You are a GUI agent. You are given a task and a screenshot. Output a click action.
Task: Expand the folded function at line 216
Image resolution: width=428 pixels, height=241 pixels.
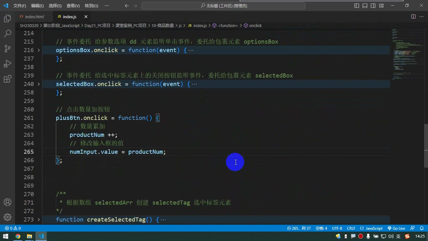(x=39, y=50)
